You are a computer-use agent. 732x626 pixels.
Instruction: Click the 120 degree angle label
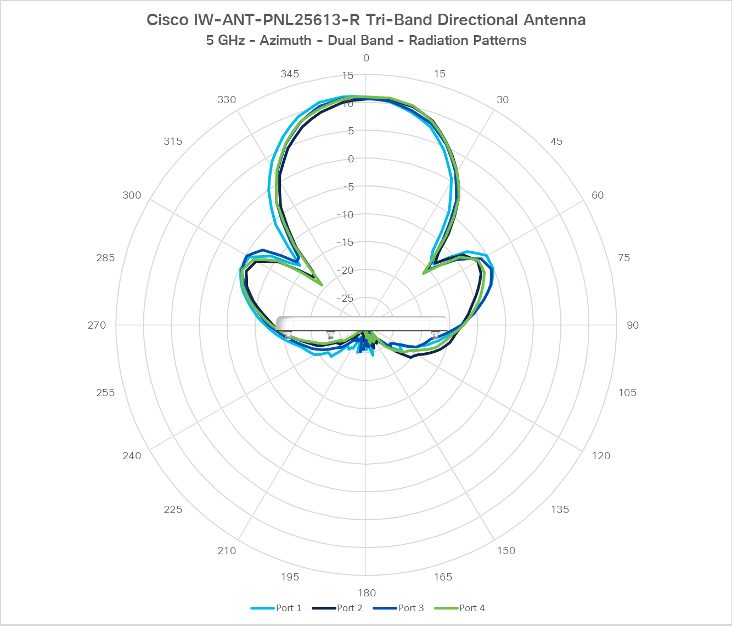point(601,456)
